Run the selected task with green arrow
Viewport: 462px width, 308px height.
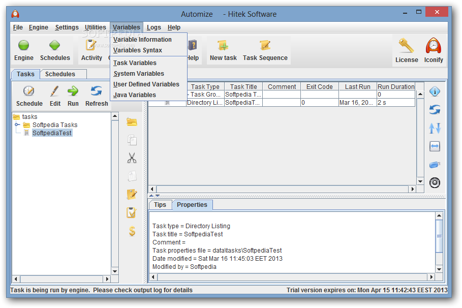(x=73, y=91)
